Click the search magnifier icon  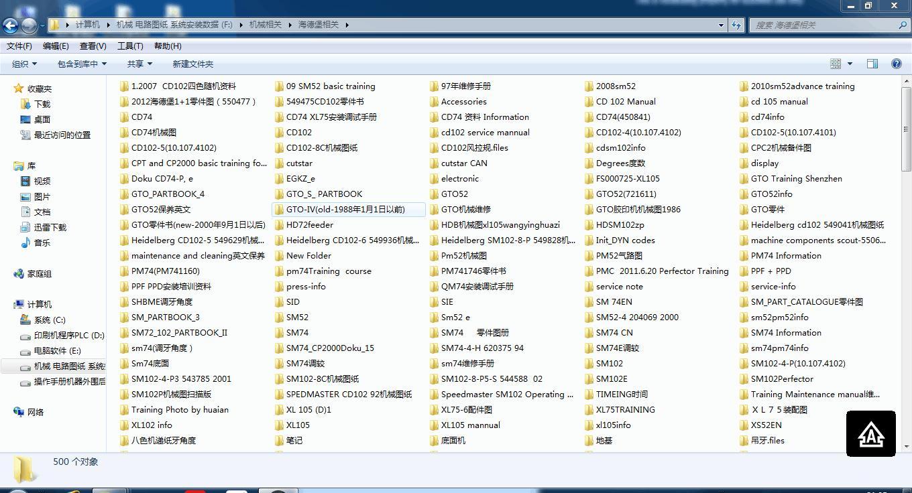pyautogui.click(x=903, y=25)
